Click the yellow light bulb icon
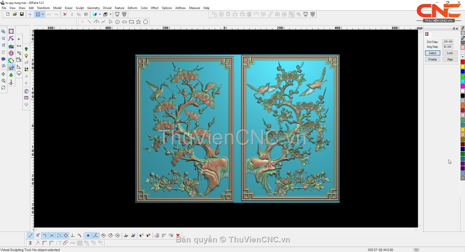465x252 pixels. (26, 56)
